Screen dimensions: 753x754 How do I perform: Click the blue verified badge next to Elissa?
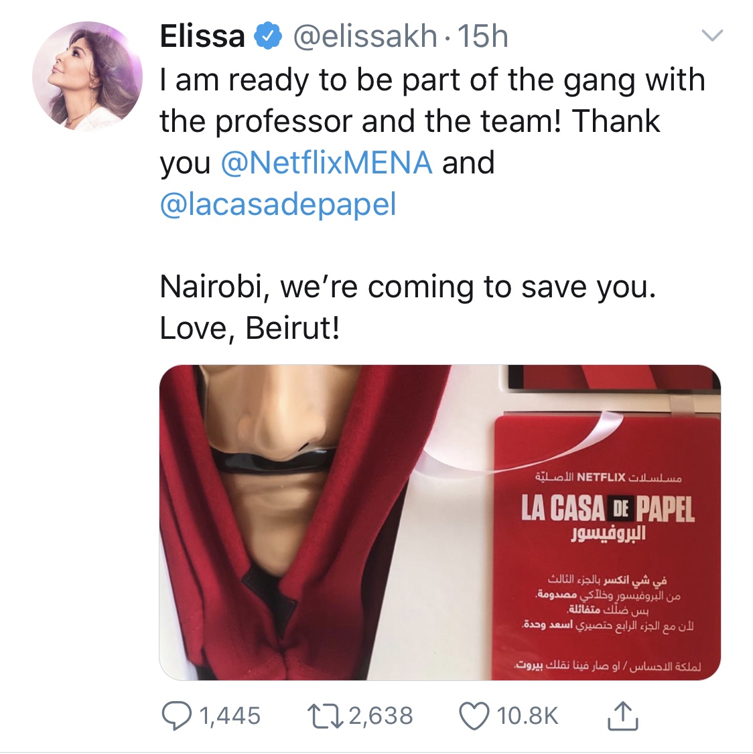[267, 35]
